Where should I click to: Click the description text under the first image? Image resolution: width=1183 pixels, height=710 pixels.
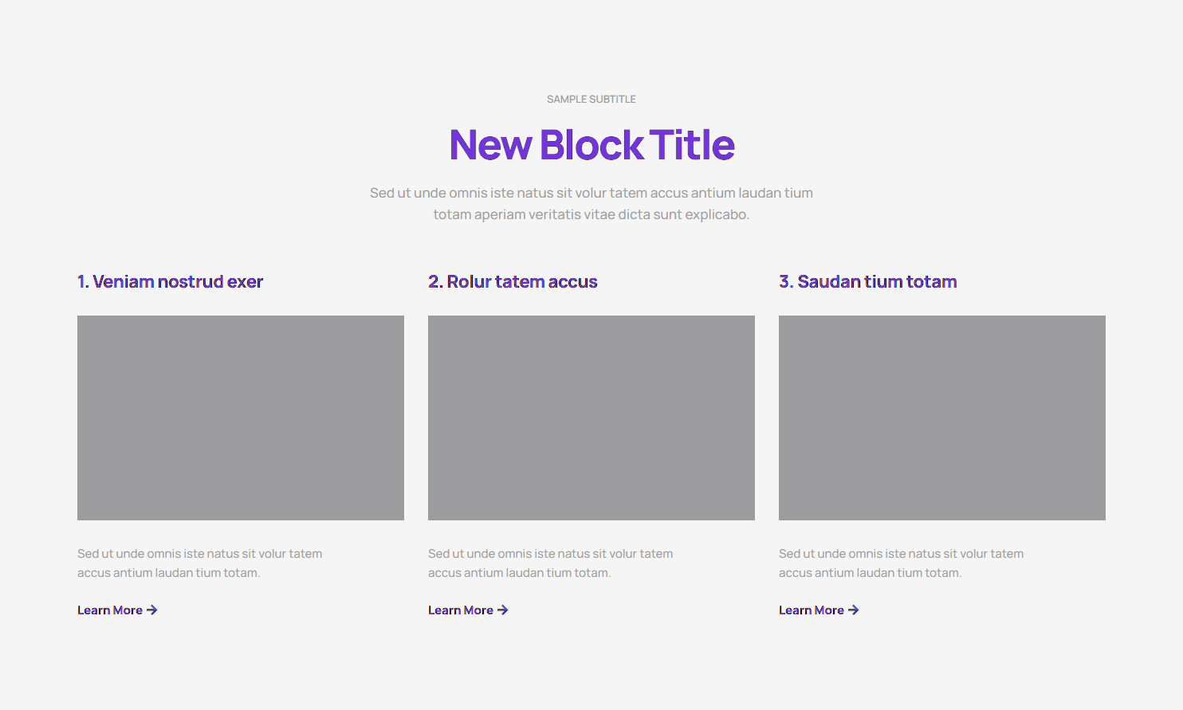tap(199, 563)
